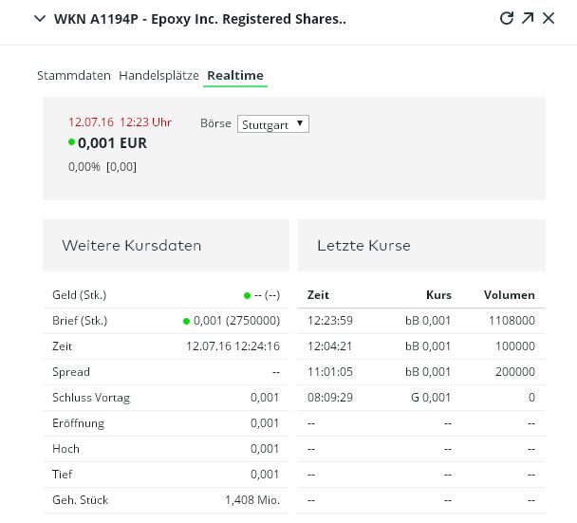Click the refresh icon in the header
The image size is (577, 523).
[506, 18]
